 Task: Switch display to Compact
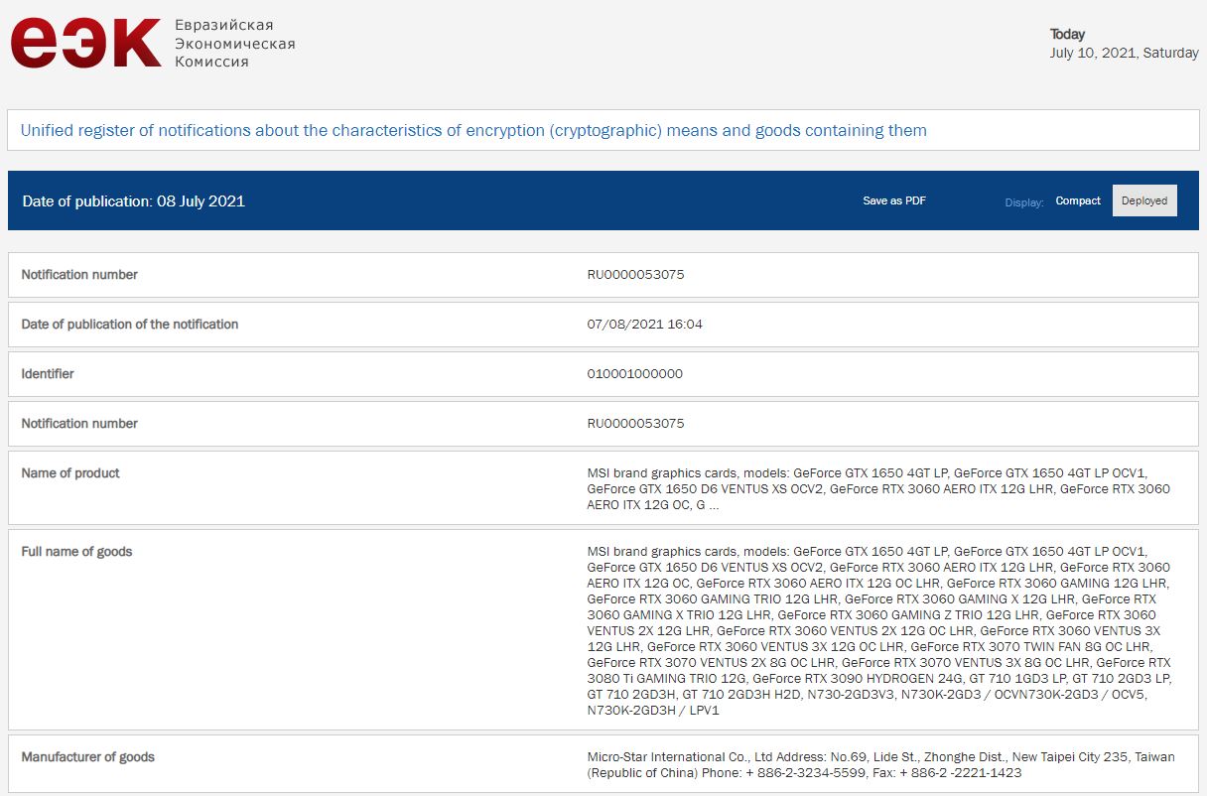(x=1078, y=200)
